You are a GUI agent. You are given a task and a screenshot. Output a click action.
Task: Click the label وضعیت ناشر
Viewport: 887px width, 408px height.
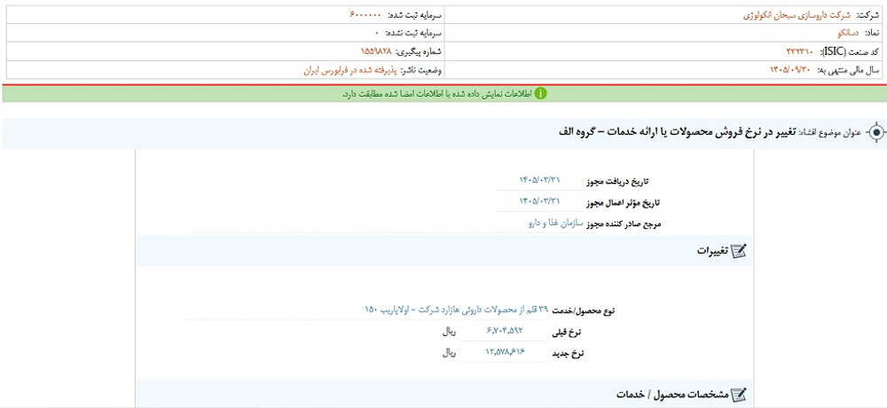[x=421, y=71]
